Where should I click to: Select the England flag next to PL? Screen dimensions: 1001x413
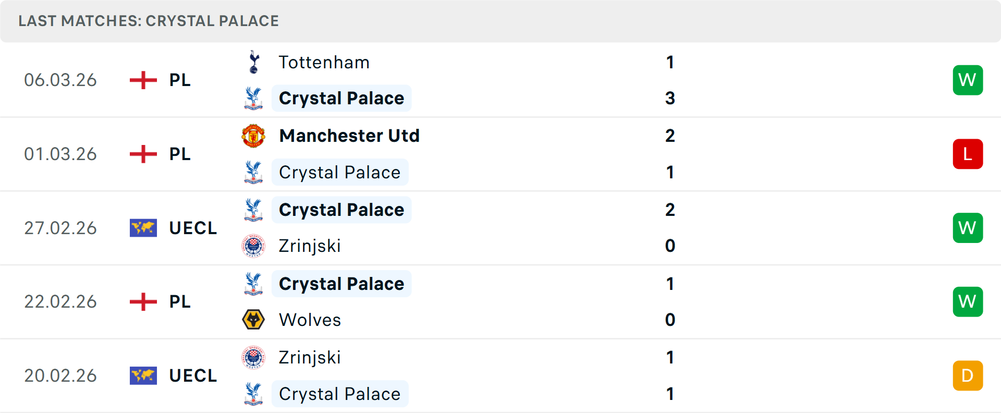[143, 80]
